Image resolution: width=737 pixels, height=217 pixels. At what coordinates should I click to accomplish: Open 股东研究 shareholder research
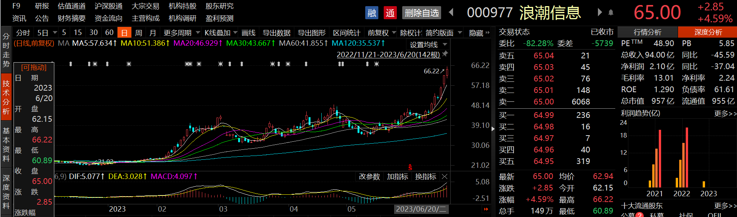click(x=219, y=6)
